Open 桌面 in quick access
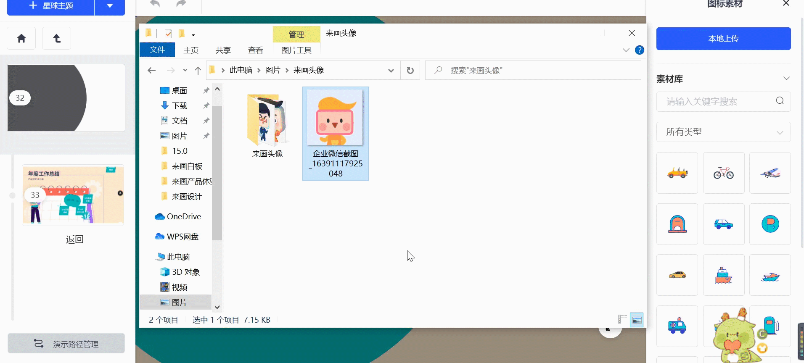The height and width of the screenshot is (363, 804). (x=180, y=90)
